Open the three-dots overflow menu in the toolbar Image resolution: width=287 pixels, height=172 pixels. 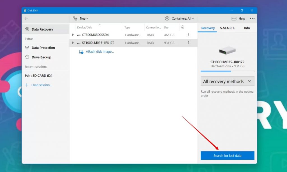click(x=252, y=18)
